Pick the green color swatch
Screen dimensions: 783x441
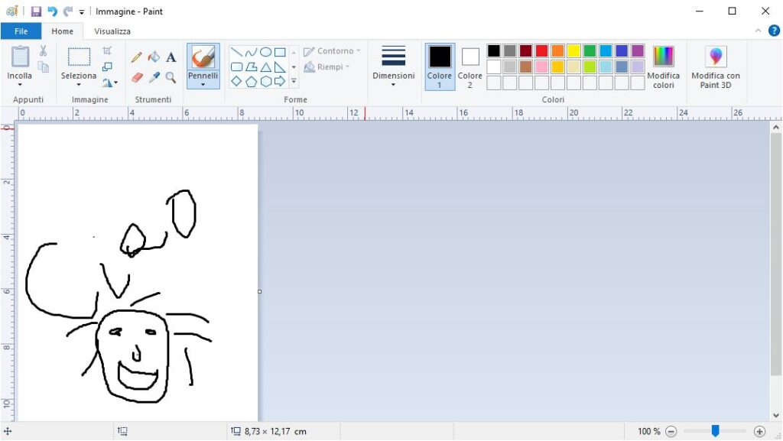[x=590, y=51]
